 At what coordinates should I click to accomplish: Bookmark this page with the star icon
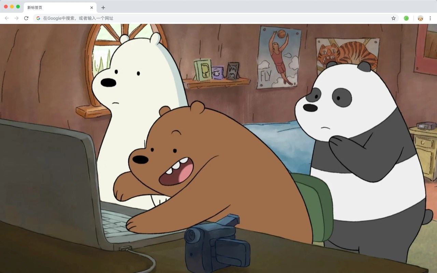(393, 18)
